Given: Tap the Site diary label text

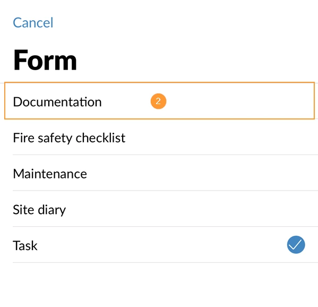Looking at the screenshot, I should coord(39,210).
